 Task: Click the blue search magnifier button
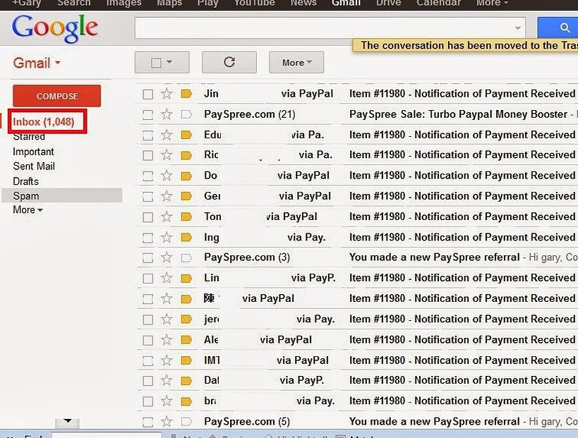coord(558,28)
